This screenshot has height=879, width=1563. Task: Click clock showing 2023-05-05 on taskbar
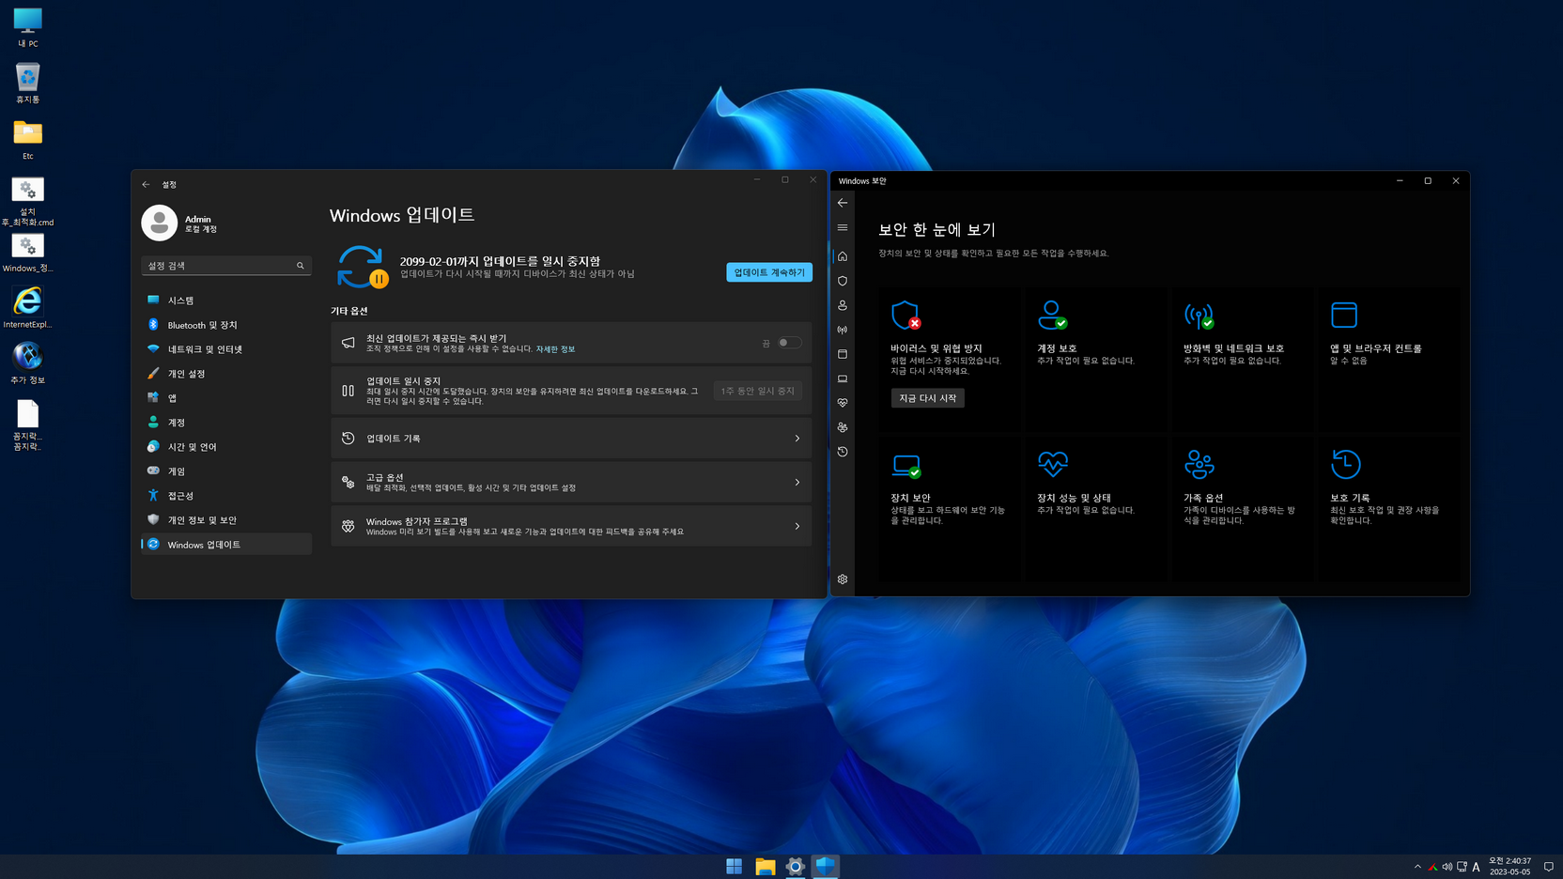(1509, 866)
